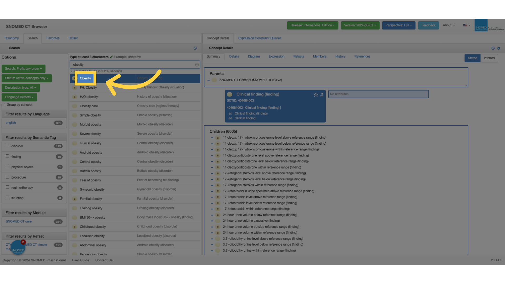This screenshot has width=505, height=284.
Task: Expand Perspective: Full dropdown
Action: tap(398, 26)
